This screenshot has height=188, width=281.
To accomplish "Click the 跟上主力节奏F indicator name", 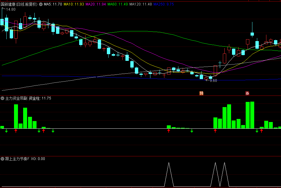I will coord(17,158).
